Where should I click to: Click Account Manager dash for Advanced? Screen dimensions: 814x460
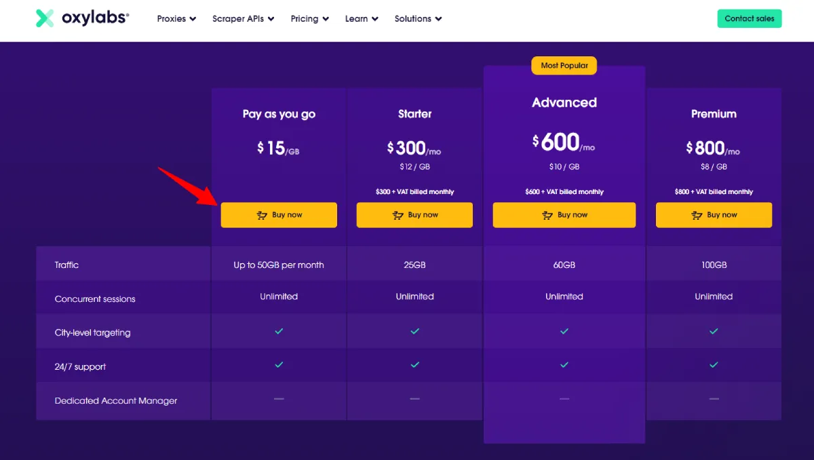tap(564, 399)
